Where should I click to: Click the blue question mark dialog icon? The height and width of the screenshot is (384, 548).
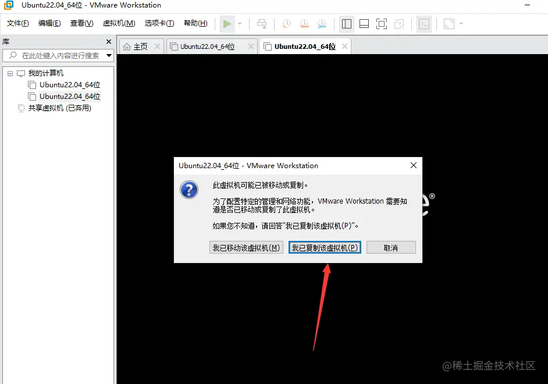click(189, 190)
